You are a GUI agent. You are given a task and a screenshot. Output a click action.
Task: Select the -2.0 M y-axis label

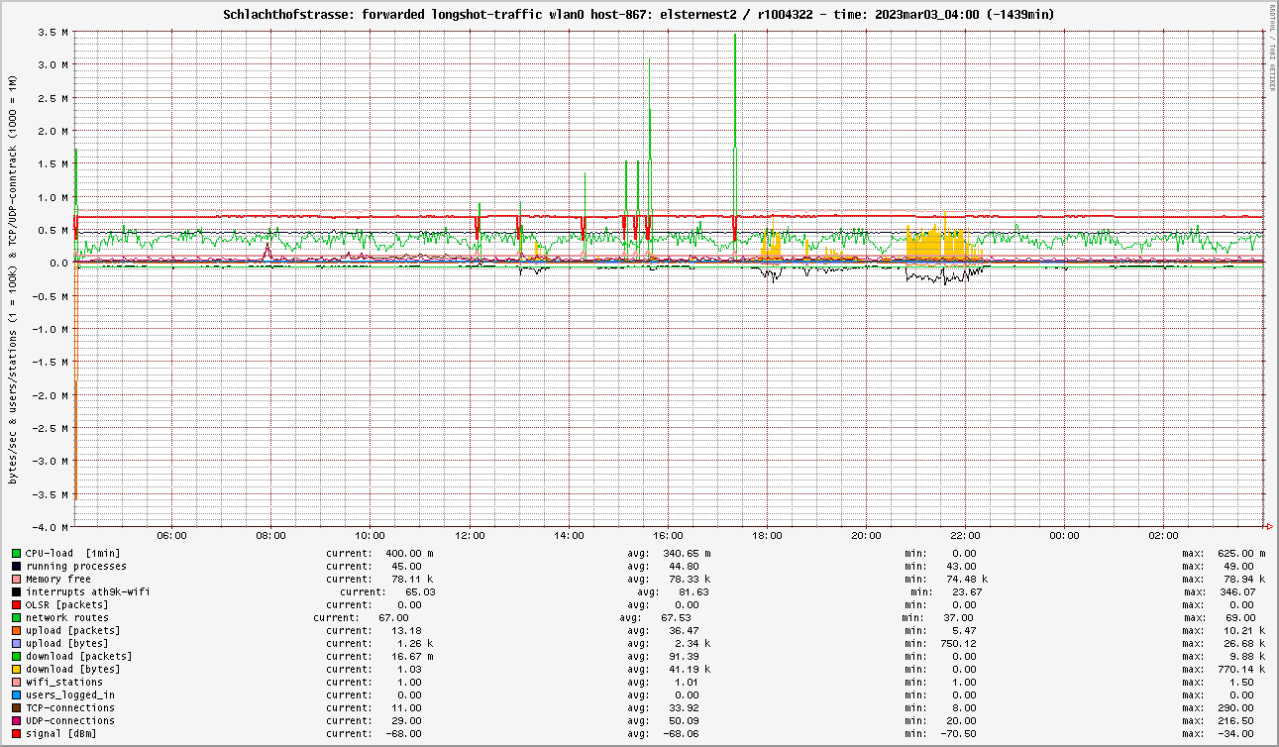50,395
